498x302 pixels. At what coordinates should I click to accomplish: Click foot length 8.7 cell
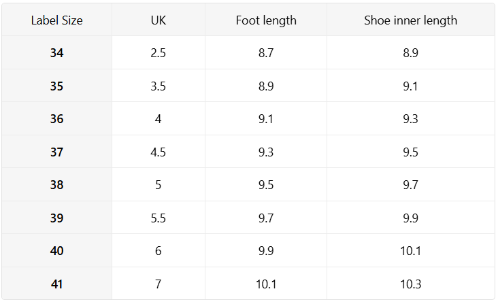(x=266, y=53)
